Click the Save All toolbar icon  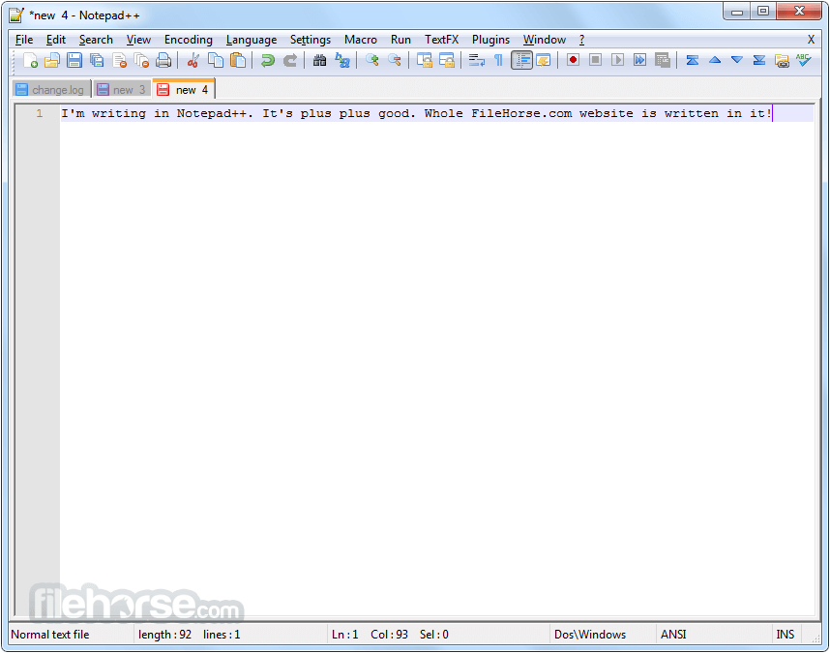tap(97, 60)
